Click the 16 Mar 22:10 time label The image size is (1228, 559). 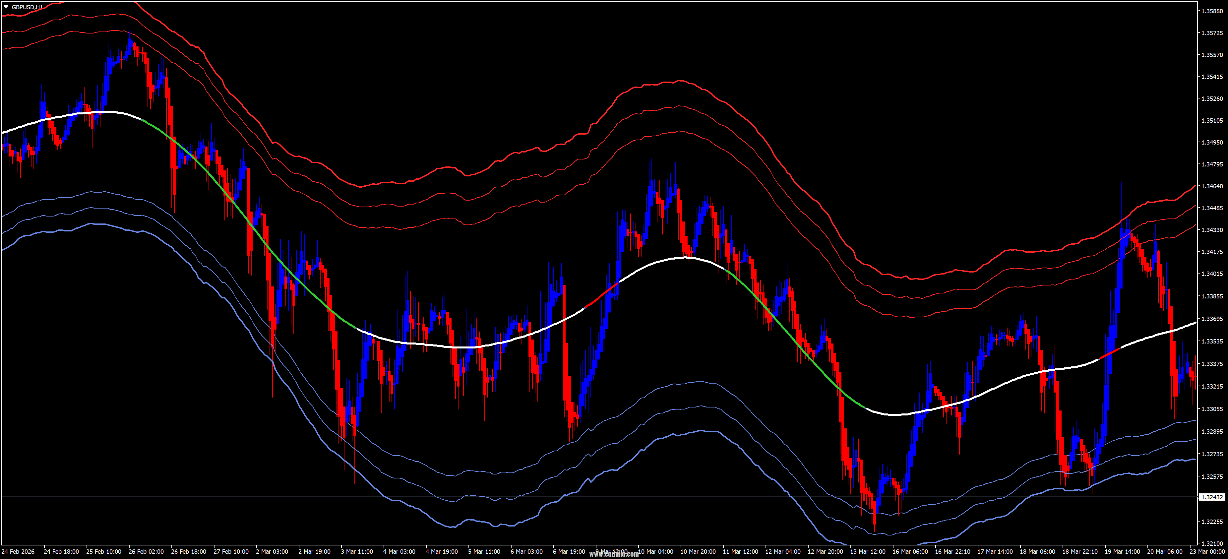click(x=953, y=551)
